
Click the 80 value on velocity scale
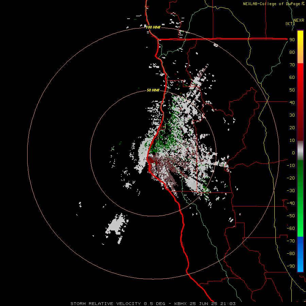coord(292,52)
